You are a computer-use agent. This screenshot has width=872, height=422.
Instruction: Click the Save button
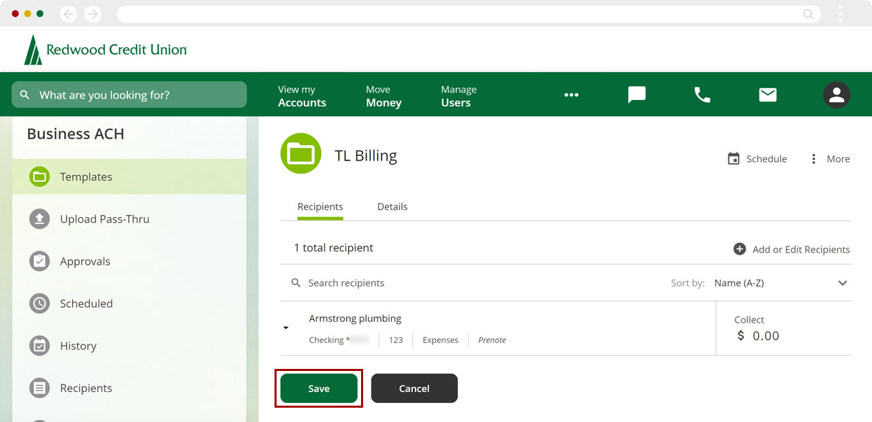click(x=319, y=388)
